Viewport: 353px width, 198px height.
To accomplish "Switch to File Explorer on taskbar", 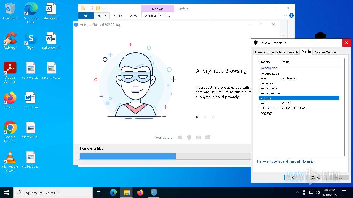I will tap(127, 193).
